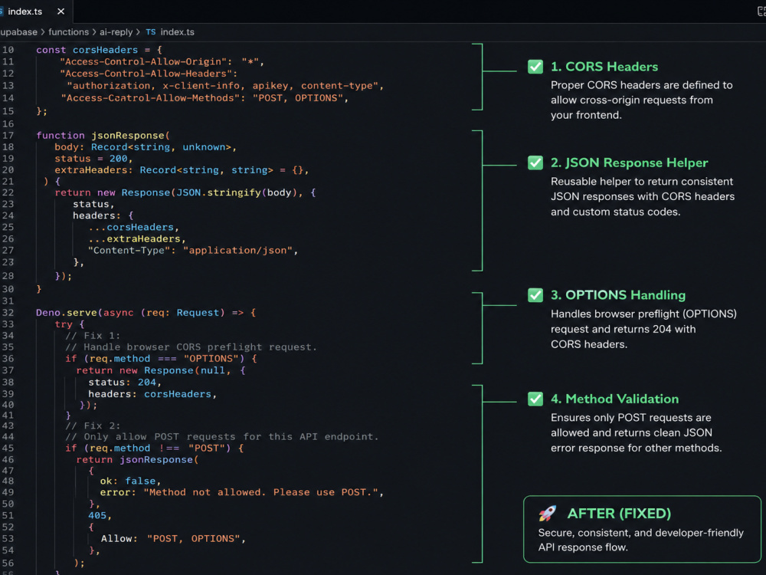The image size is (766, 575).
Task: Click the "Only allow POST requests" comment
Action: point(222,437)
